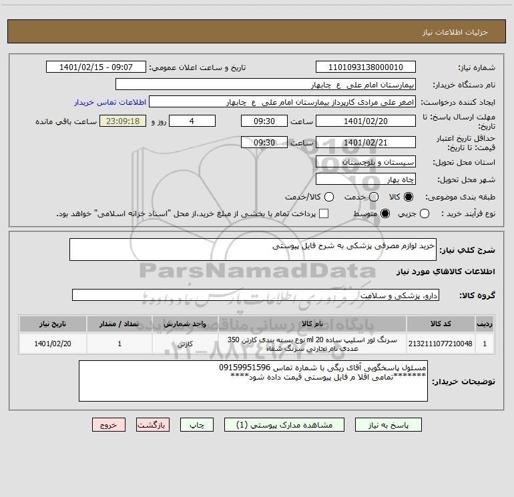Click the تاریخ نیاز column header
Viewport: 514px width, 497px height.
(x=53, y=324)
